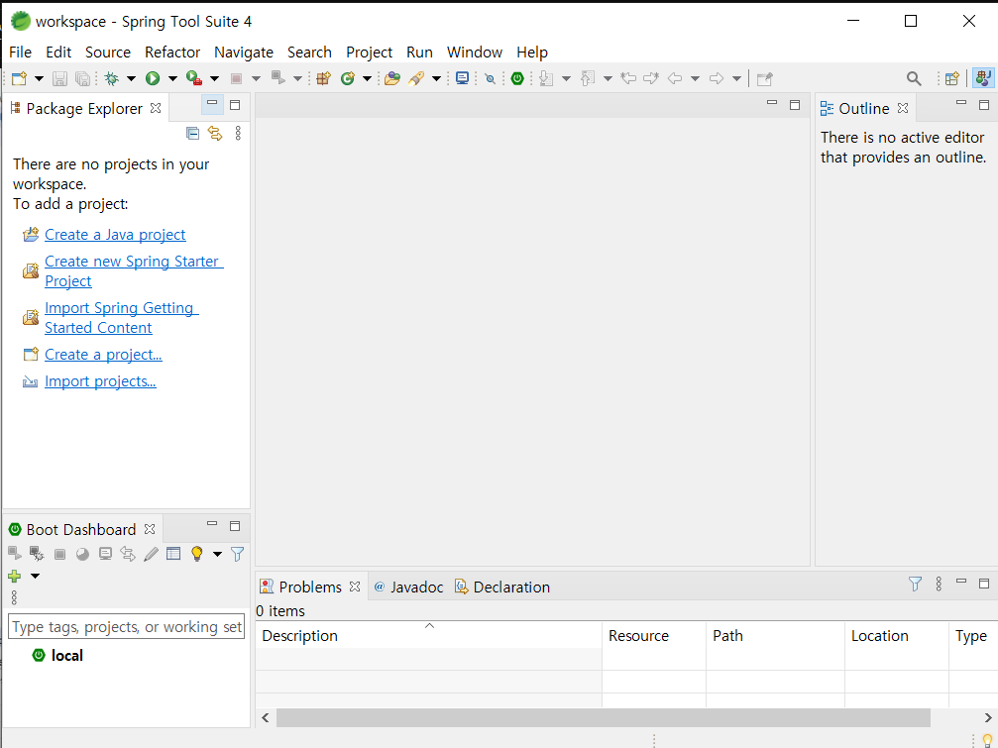Open the Help menu
998x748 pixels.
click(532, 53)
